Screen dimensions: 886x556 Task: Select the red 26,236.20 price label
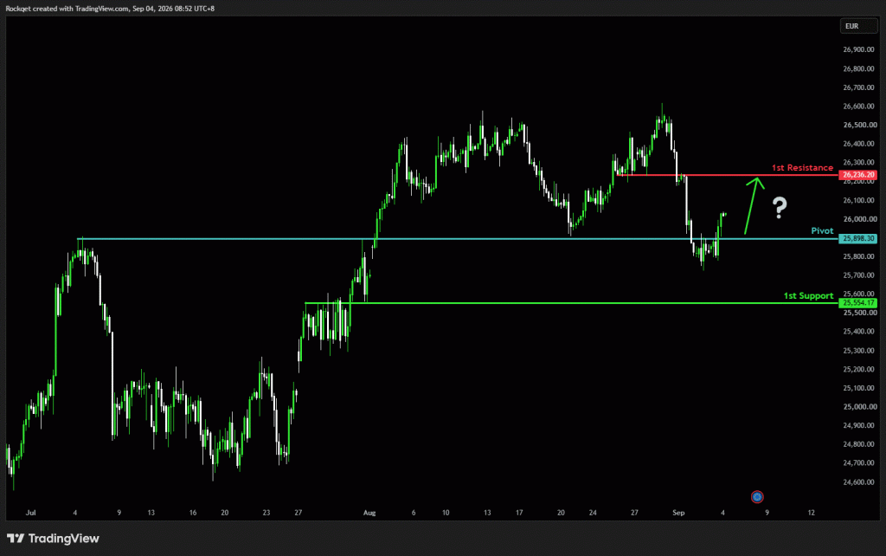pyautogui.click(x=858, y=175)
